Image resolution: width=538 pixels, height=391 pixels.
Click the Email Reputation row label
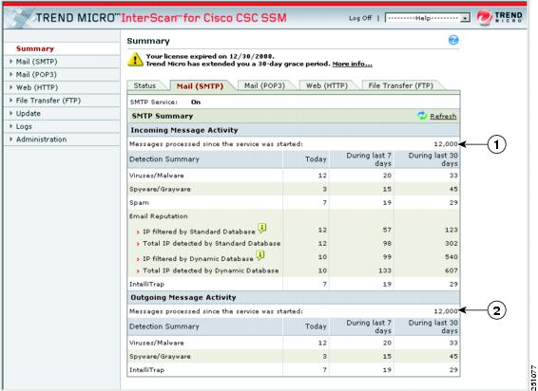[x=159, y=216]
